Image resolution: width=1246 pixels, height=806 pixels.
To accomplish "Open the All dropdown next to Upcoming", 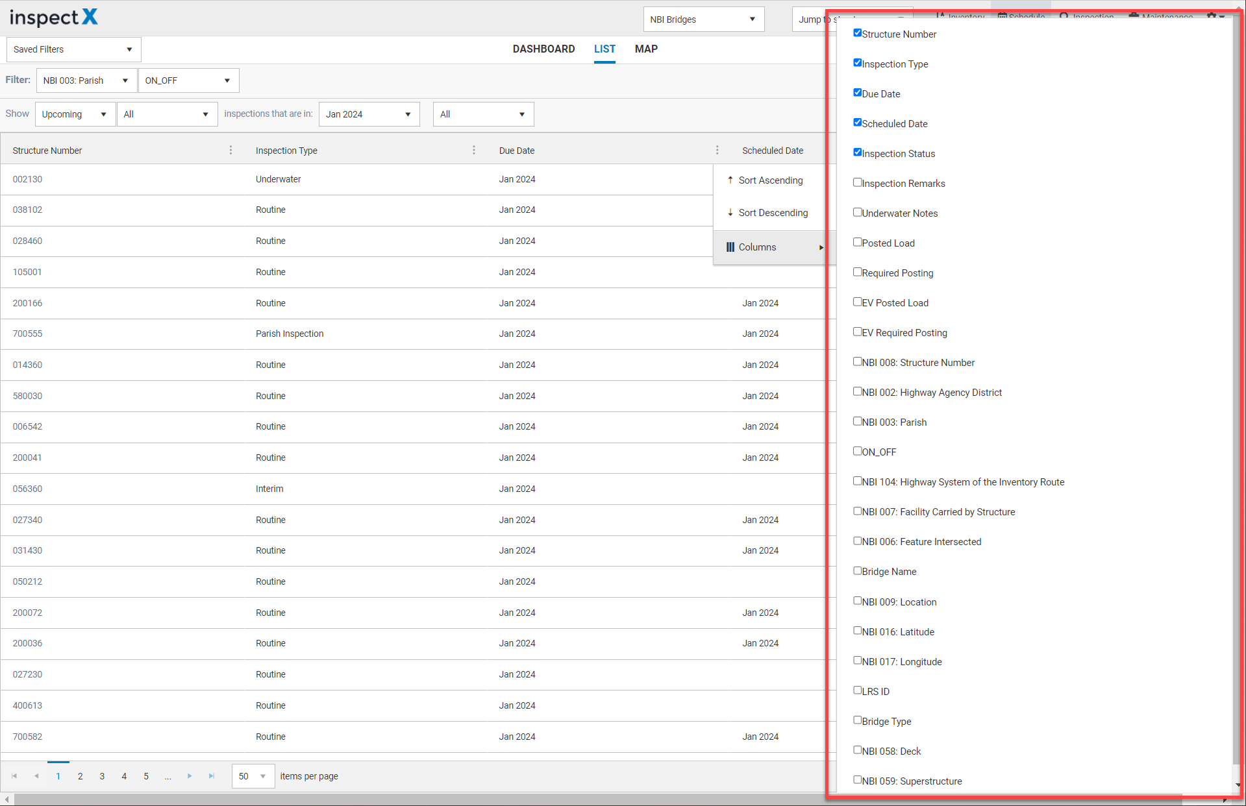I will coord(167,114).
